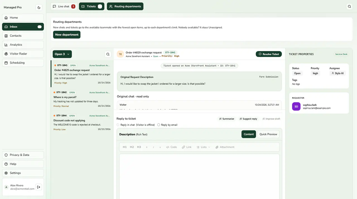Image resolution: width=357 pixels, height=199 pixels.
Task: Switch to the Live chat tab
Action: 64,6
